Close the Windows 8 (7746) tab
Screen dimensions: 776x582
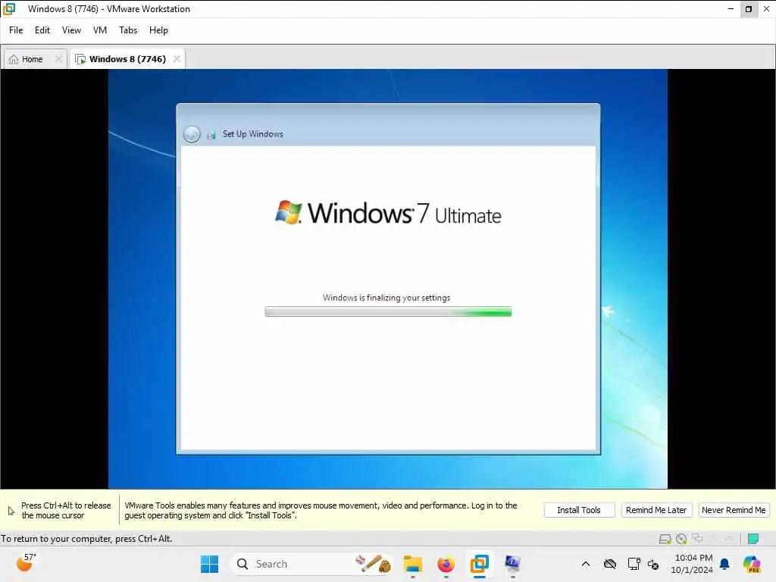177,59
